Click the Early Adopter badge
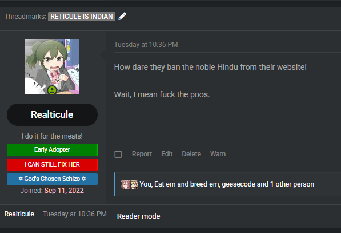Image resolution: width=341 pixels, height=233 pixels. coord(52,150)
